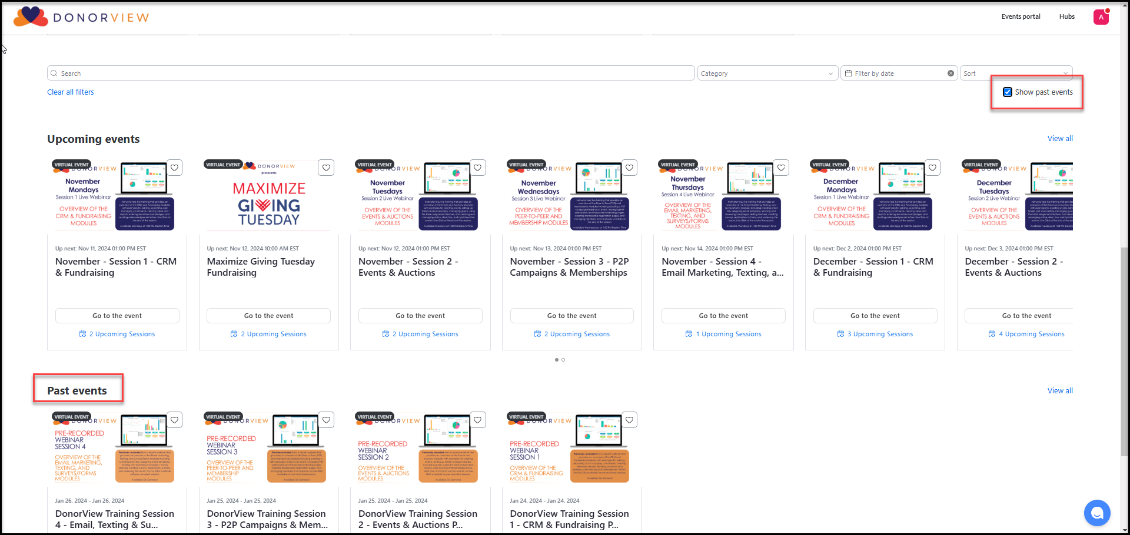View all upcoming events
1130x535 pixels.
[1060, 139]
